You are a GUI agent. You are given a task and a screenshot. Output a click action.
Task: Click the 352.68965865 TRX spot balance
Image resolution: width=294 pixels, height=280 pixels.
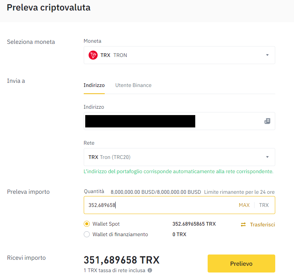pos(194,224)
